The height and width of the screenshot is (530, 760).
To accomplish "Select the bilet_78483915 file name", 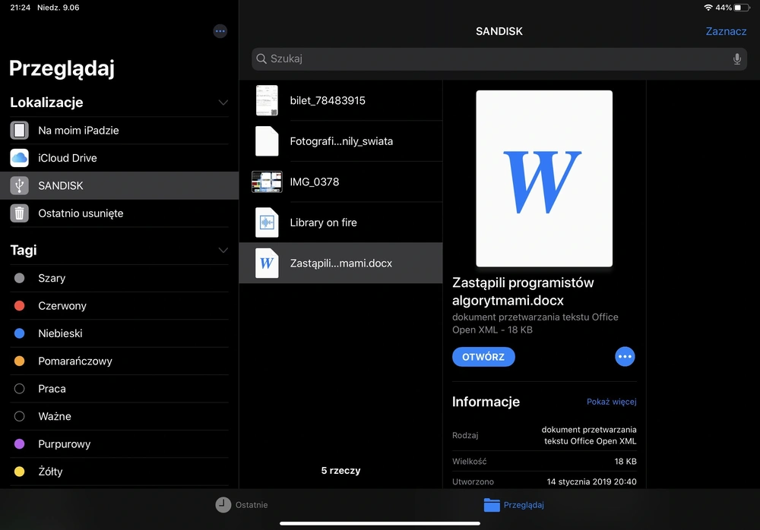I will [328, 100].
